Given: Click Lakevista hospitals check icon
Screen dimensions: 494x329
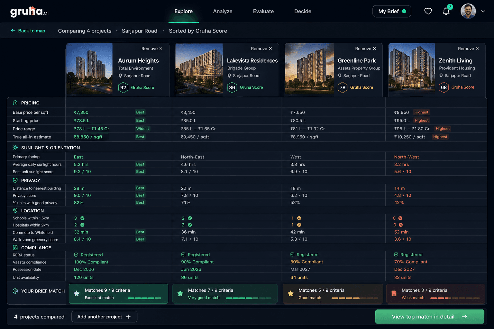Looking at the screenshot, I should tap(190, 225).
